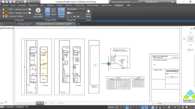Open the 1:1 annotation scale dropdown
Screen dimensions: 195x109
[x=165, y=107]
